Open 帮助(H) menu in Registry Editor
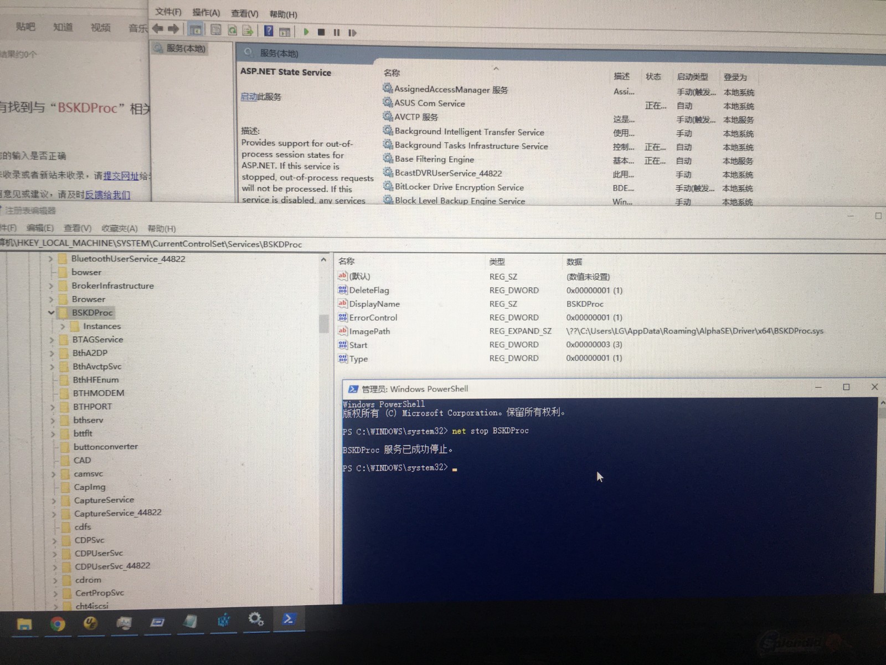 click(162, 228)
